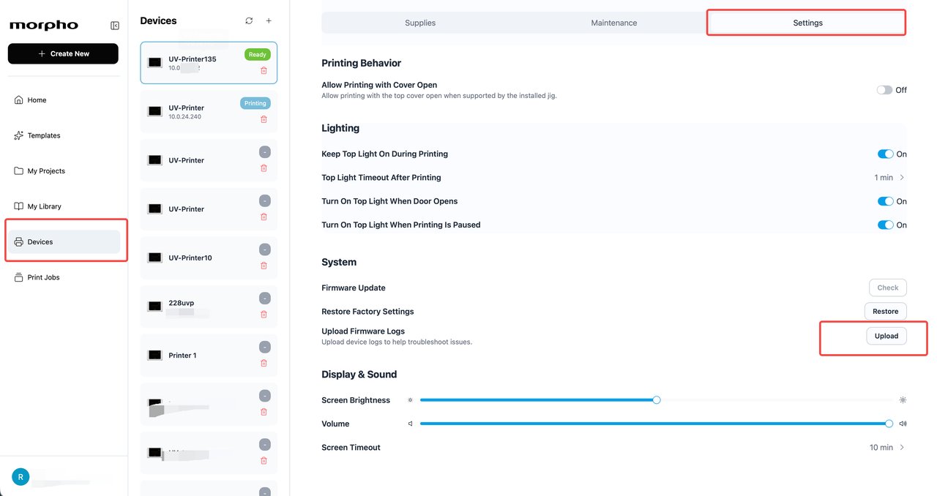Click the Printing status badge
This screenshot has width=937, height=496.
(x=255, y=103)
